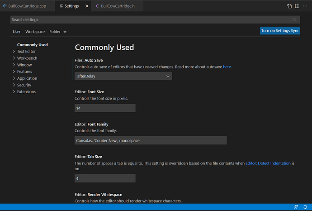Click the Font Size input field
This screenshot has height=211, width=312.
point(105,108)
